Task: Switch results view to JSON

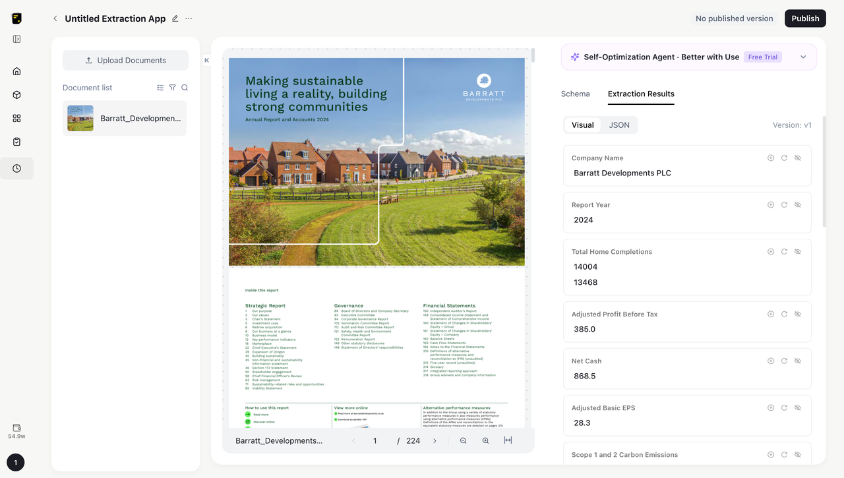Action: coord(619,125)
